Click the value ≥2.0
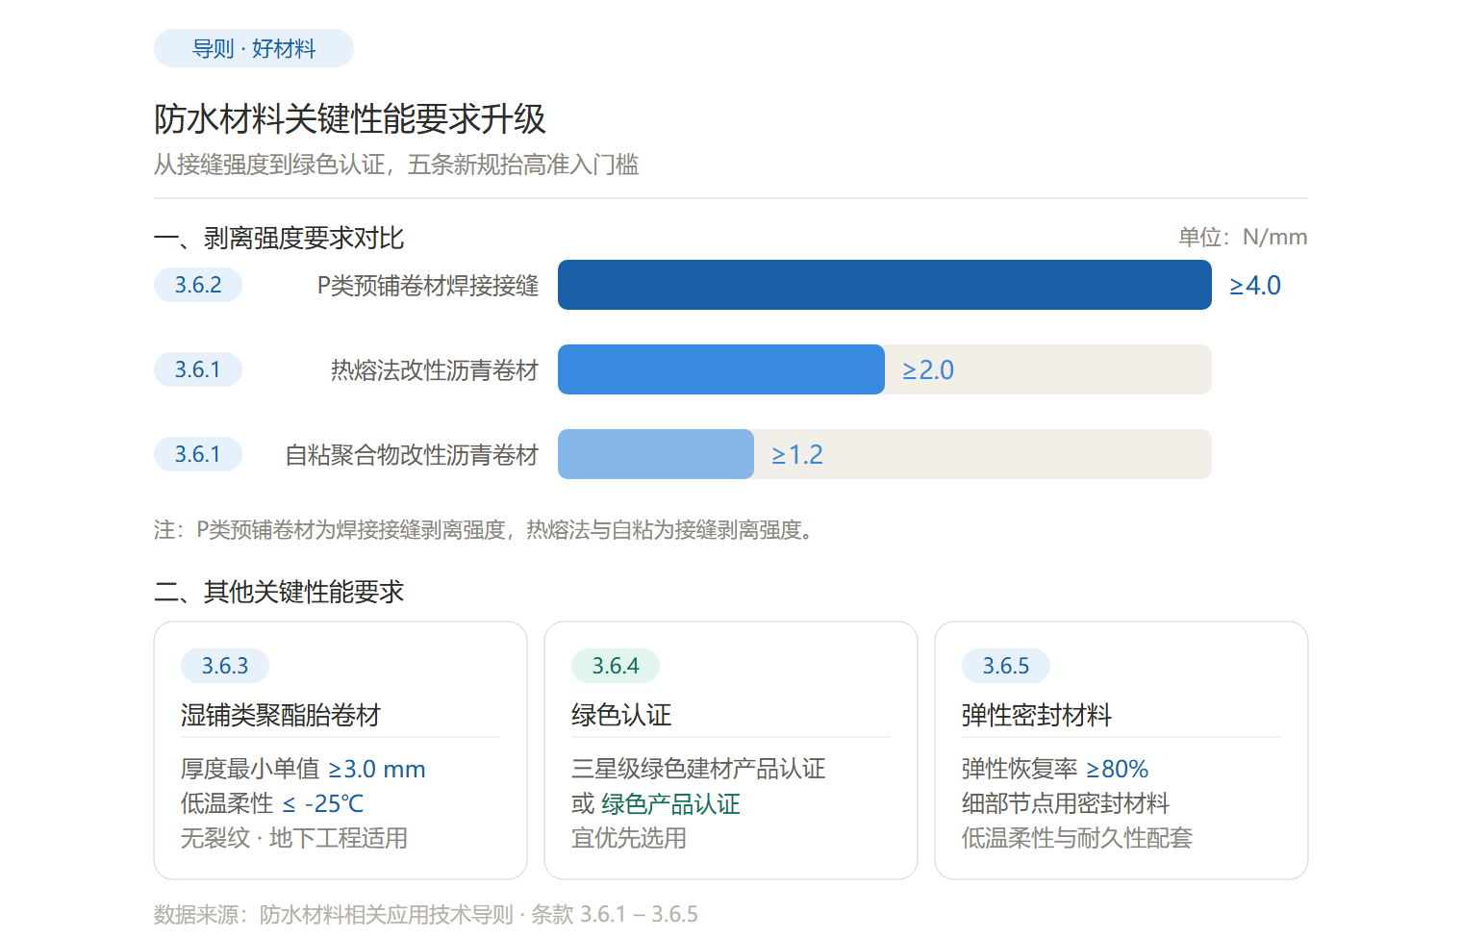Image resolution: width=1462 pixels, height=939 pixels. coord(928,370)
